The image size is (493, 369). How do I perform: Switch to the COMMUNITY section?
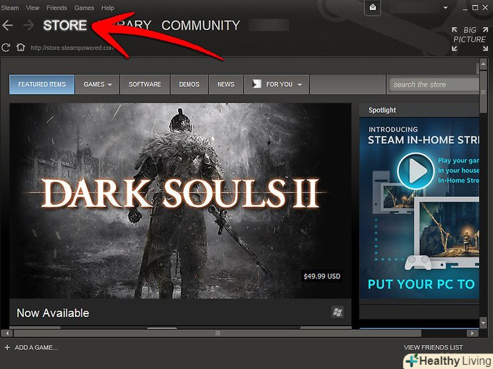pos(200,26)
